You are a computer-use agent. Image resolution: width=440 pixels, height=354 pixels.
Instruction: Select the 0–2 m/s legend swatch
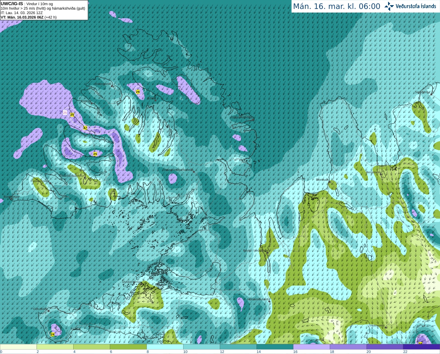[x=18, y=346]
